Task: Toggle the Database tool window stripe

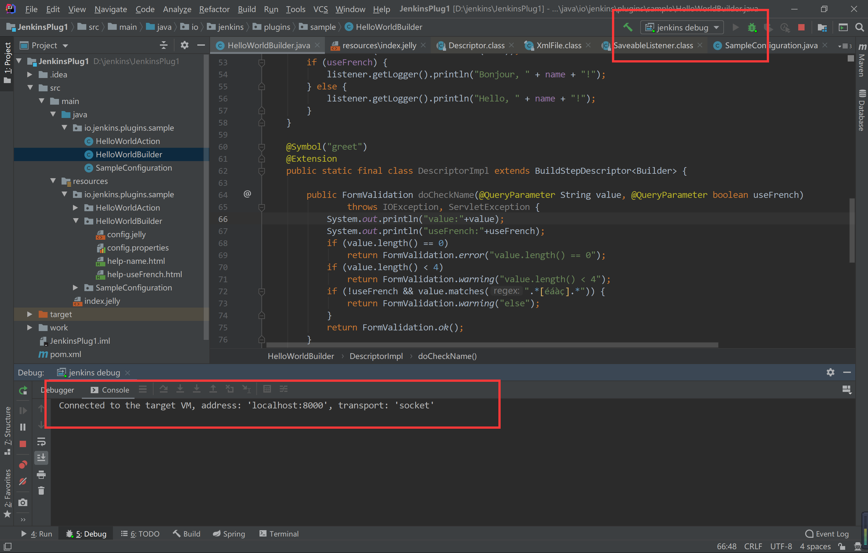Action: pyautogui.click(x=862, y=110)
